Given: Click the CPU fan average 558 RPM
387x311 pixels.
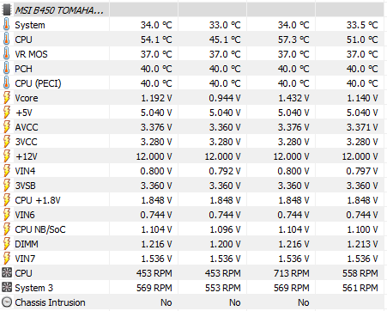Looking at the screenshot, I should [x=360, y=273].
